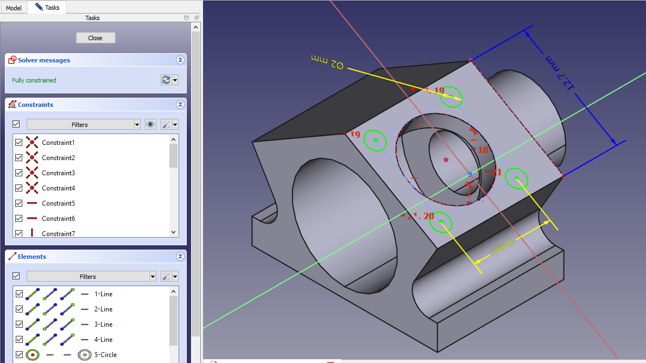Open the Constraints Filters dropdown
646x363 pixels.
(x=137, y=125)
